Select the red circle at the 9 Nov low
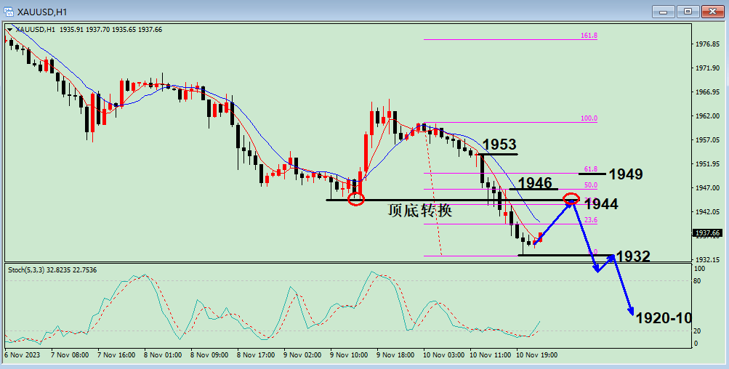Viewport: 729px width, 369px height. pos(355,199)
